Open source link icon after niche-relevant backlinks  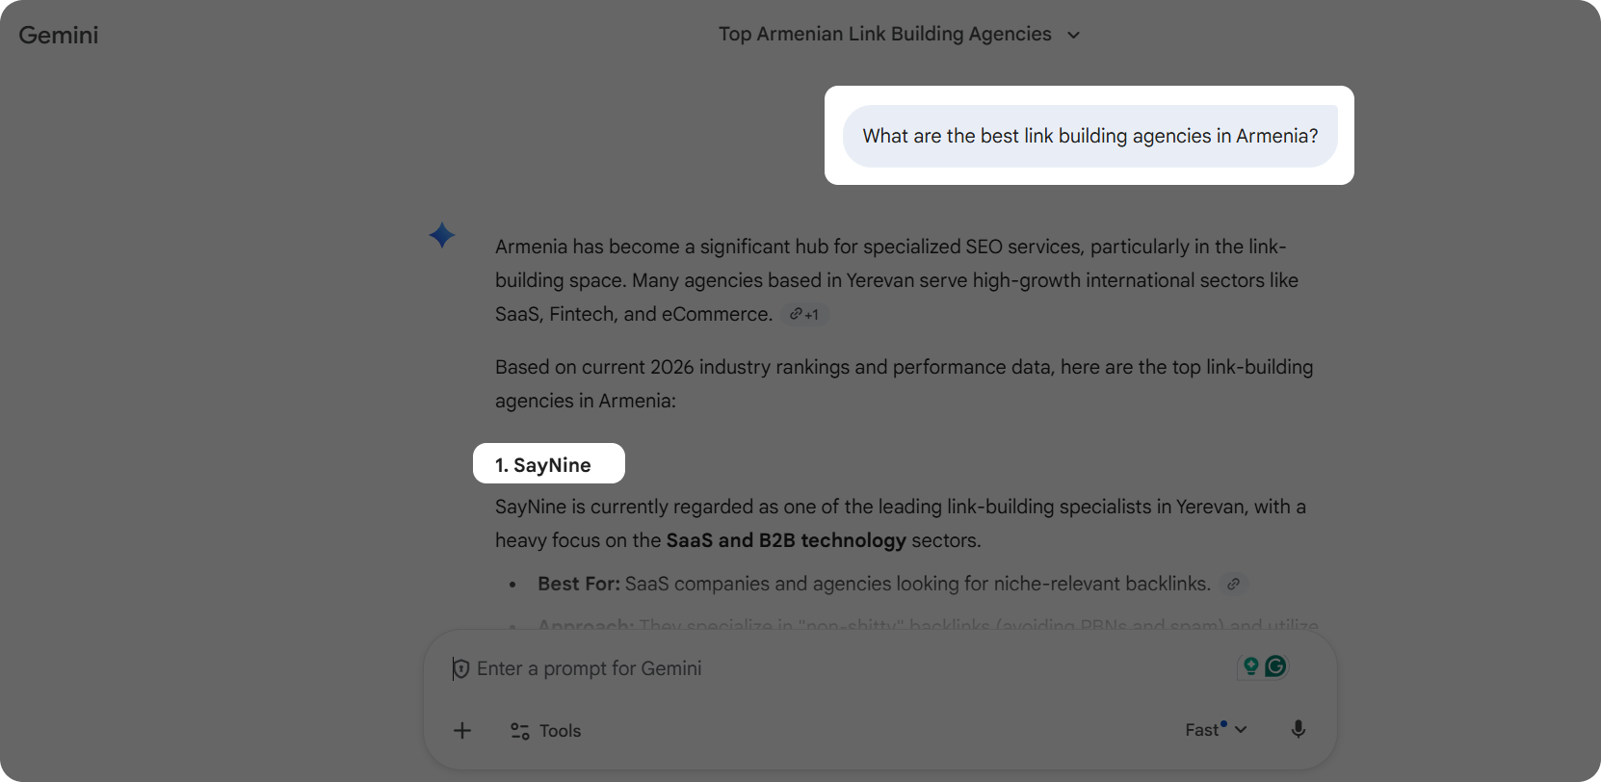click(1233, 584)
